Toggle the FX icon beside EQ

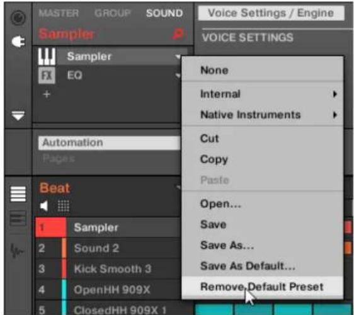click(47, 76)
